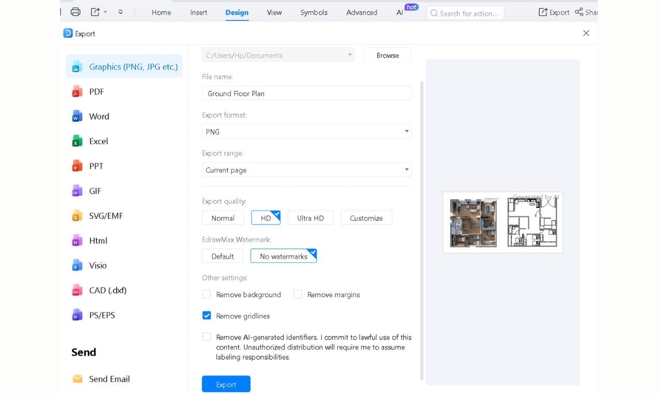Uncheck Remove gridlines setting

click(207, 315)
